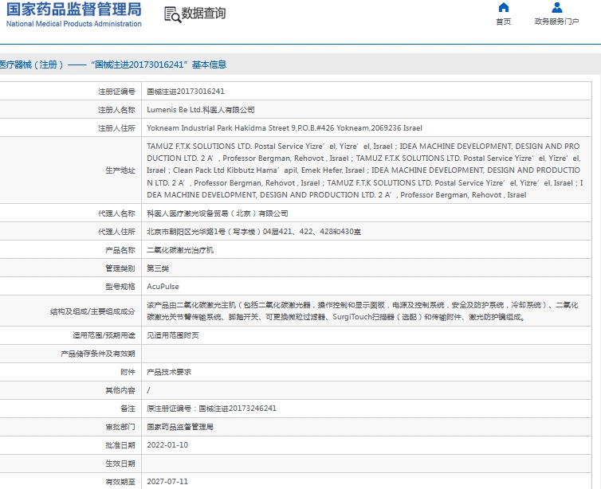Click agent address 北京市朝阳区光华路1号
Viewport: 601px width, 489px height.
point(253,232)
